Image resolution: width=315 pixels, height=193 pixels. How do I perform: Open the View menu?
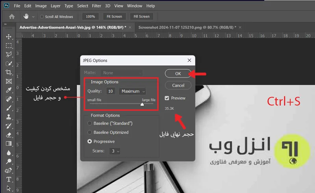pos(119,6)
